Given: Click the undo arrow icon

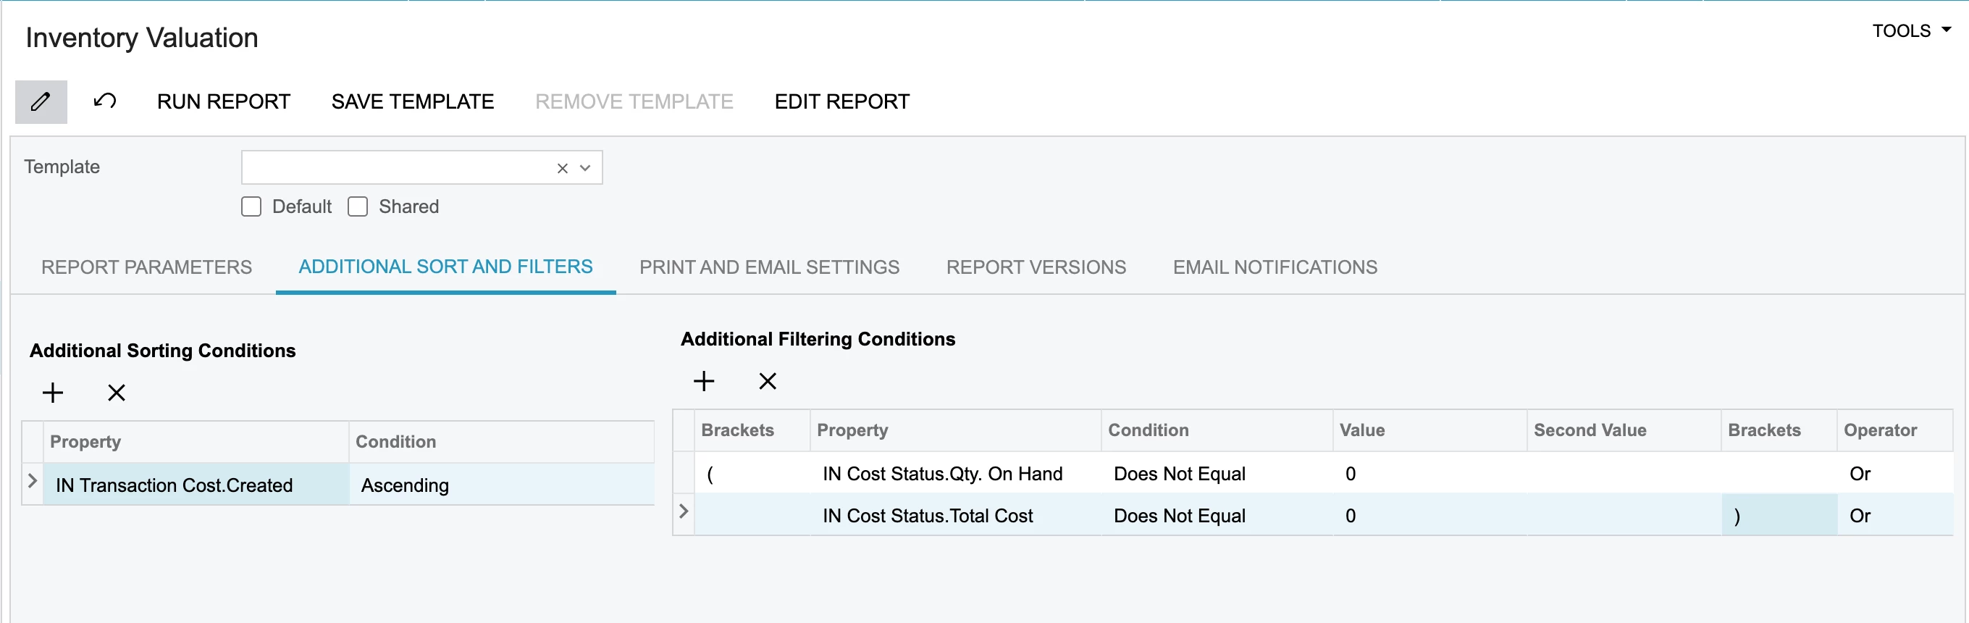Looking at the screenshot, I should point(105,101).
